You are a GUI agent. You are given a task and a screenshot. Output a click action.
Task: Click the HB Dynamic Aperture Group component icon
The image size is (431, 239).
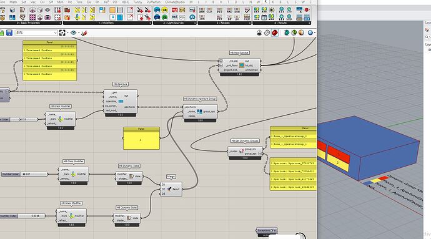(x=199, y=112)
